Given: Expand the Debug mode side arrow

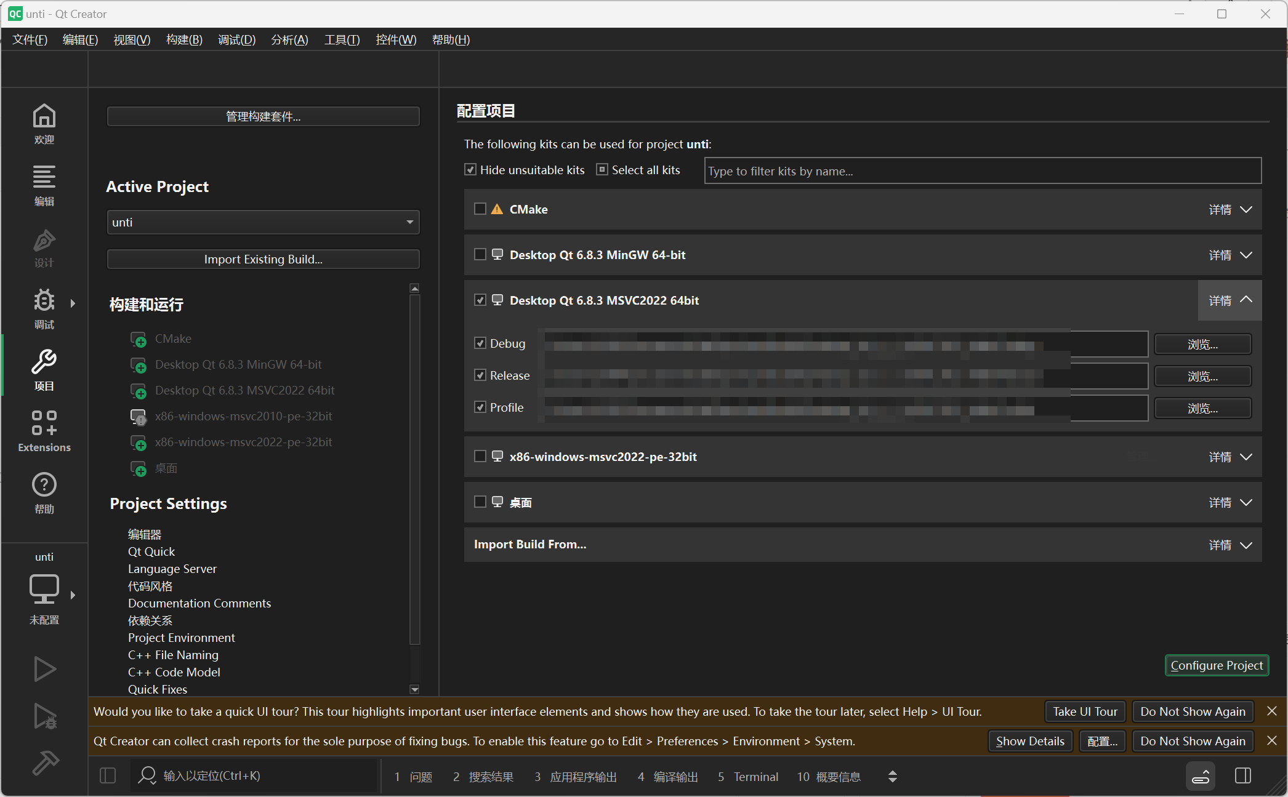Looking at the screenshot, I should pos(73,303).
